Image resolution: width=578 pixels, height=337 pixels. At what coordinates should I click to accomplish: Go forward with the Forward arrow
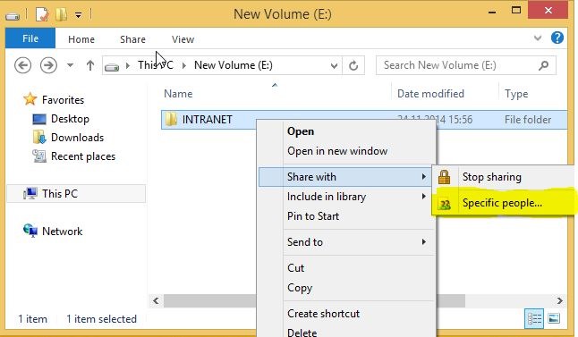click(48, 65)
